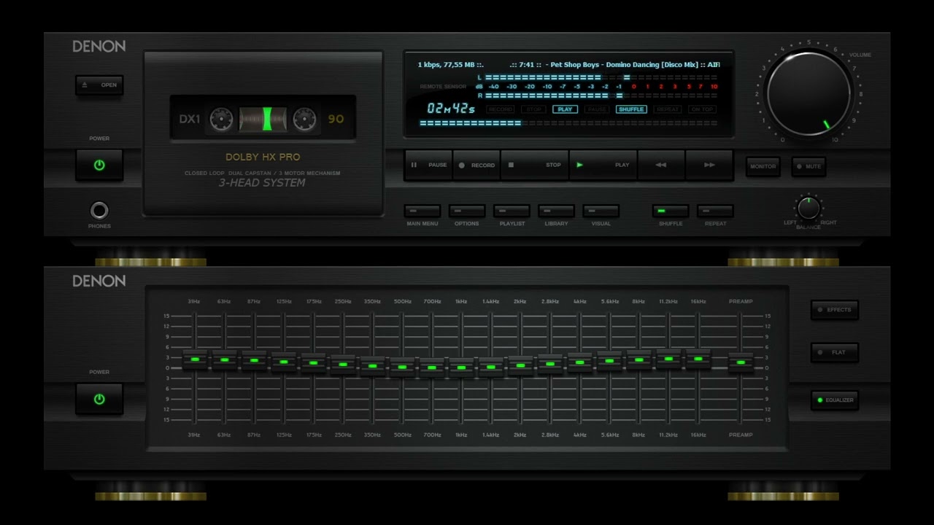The image size is (934, 525).
Task: Click the 250Hz equalizer slider handle
Action: tap(343, 364)
